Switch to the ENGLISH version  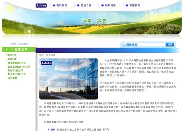23,44
